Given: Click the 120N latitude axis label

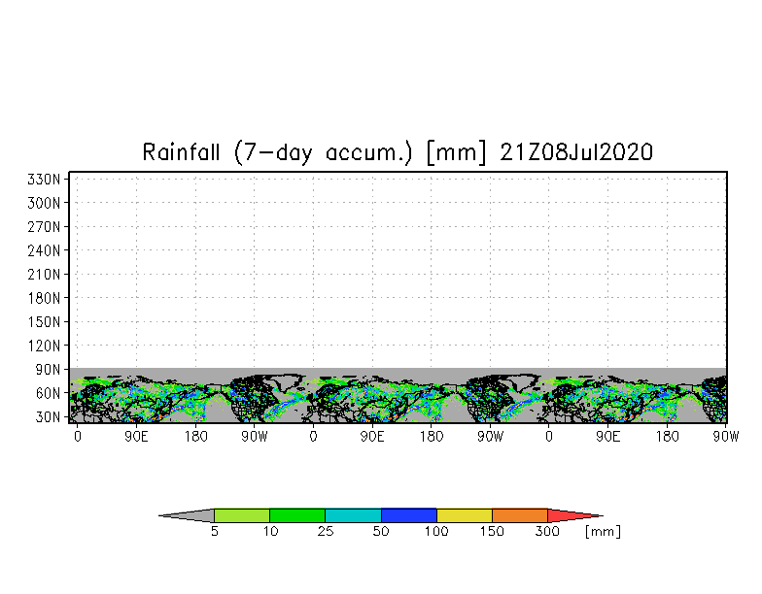Looking at the screenshot, I should pyautogui.click(x=47, y=346).
